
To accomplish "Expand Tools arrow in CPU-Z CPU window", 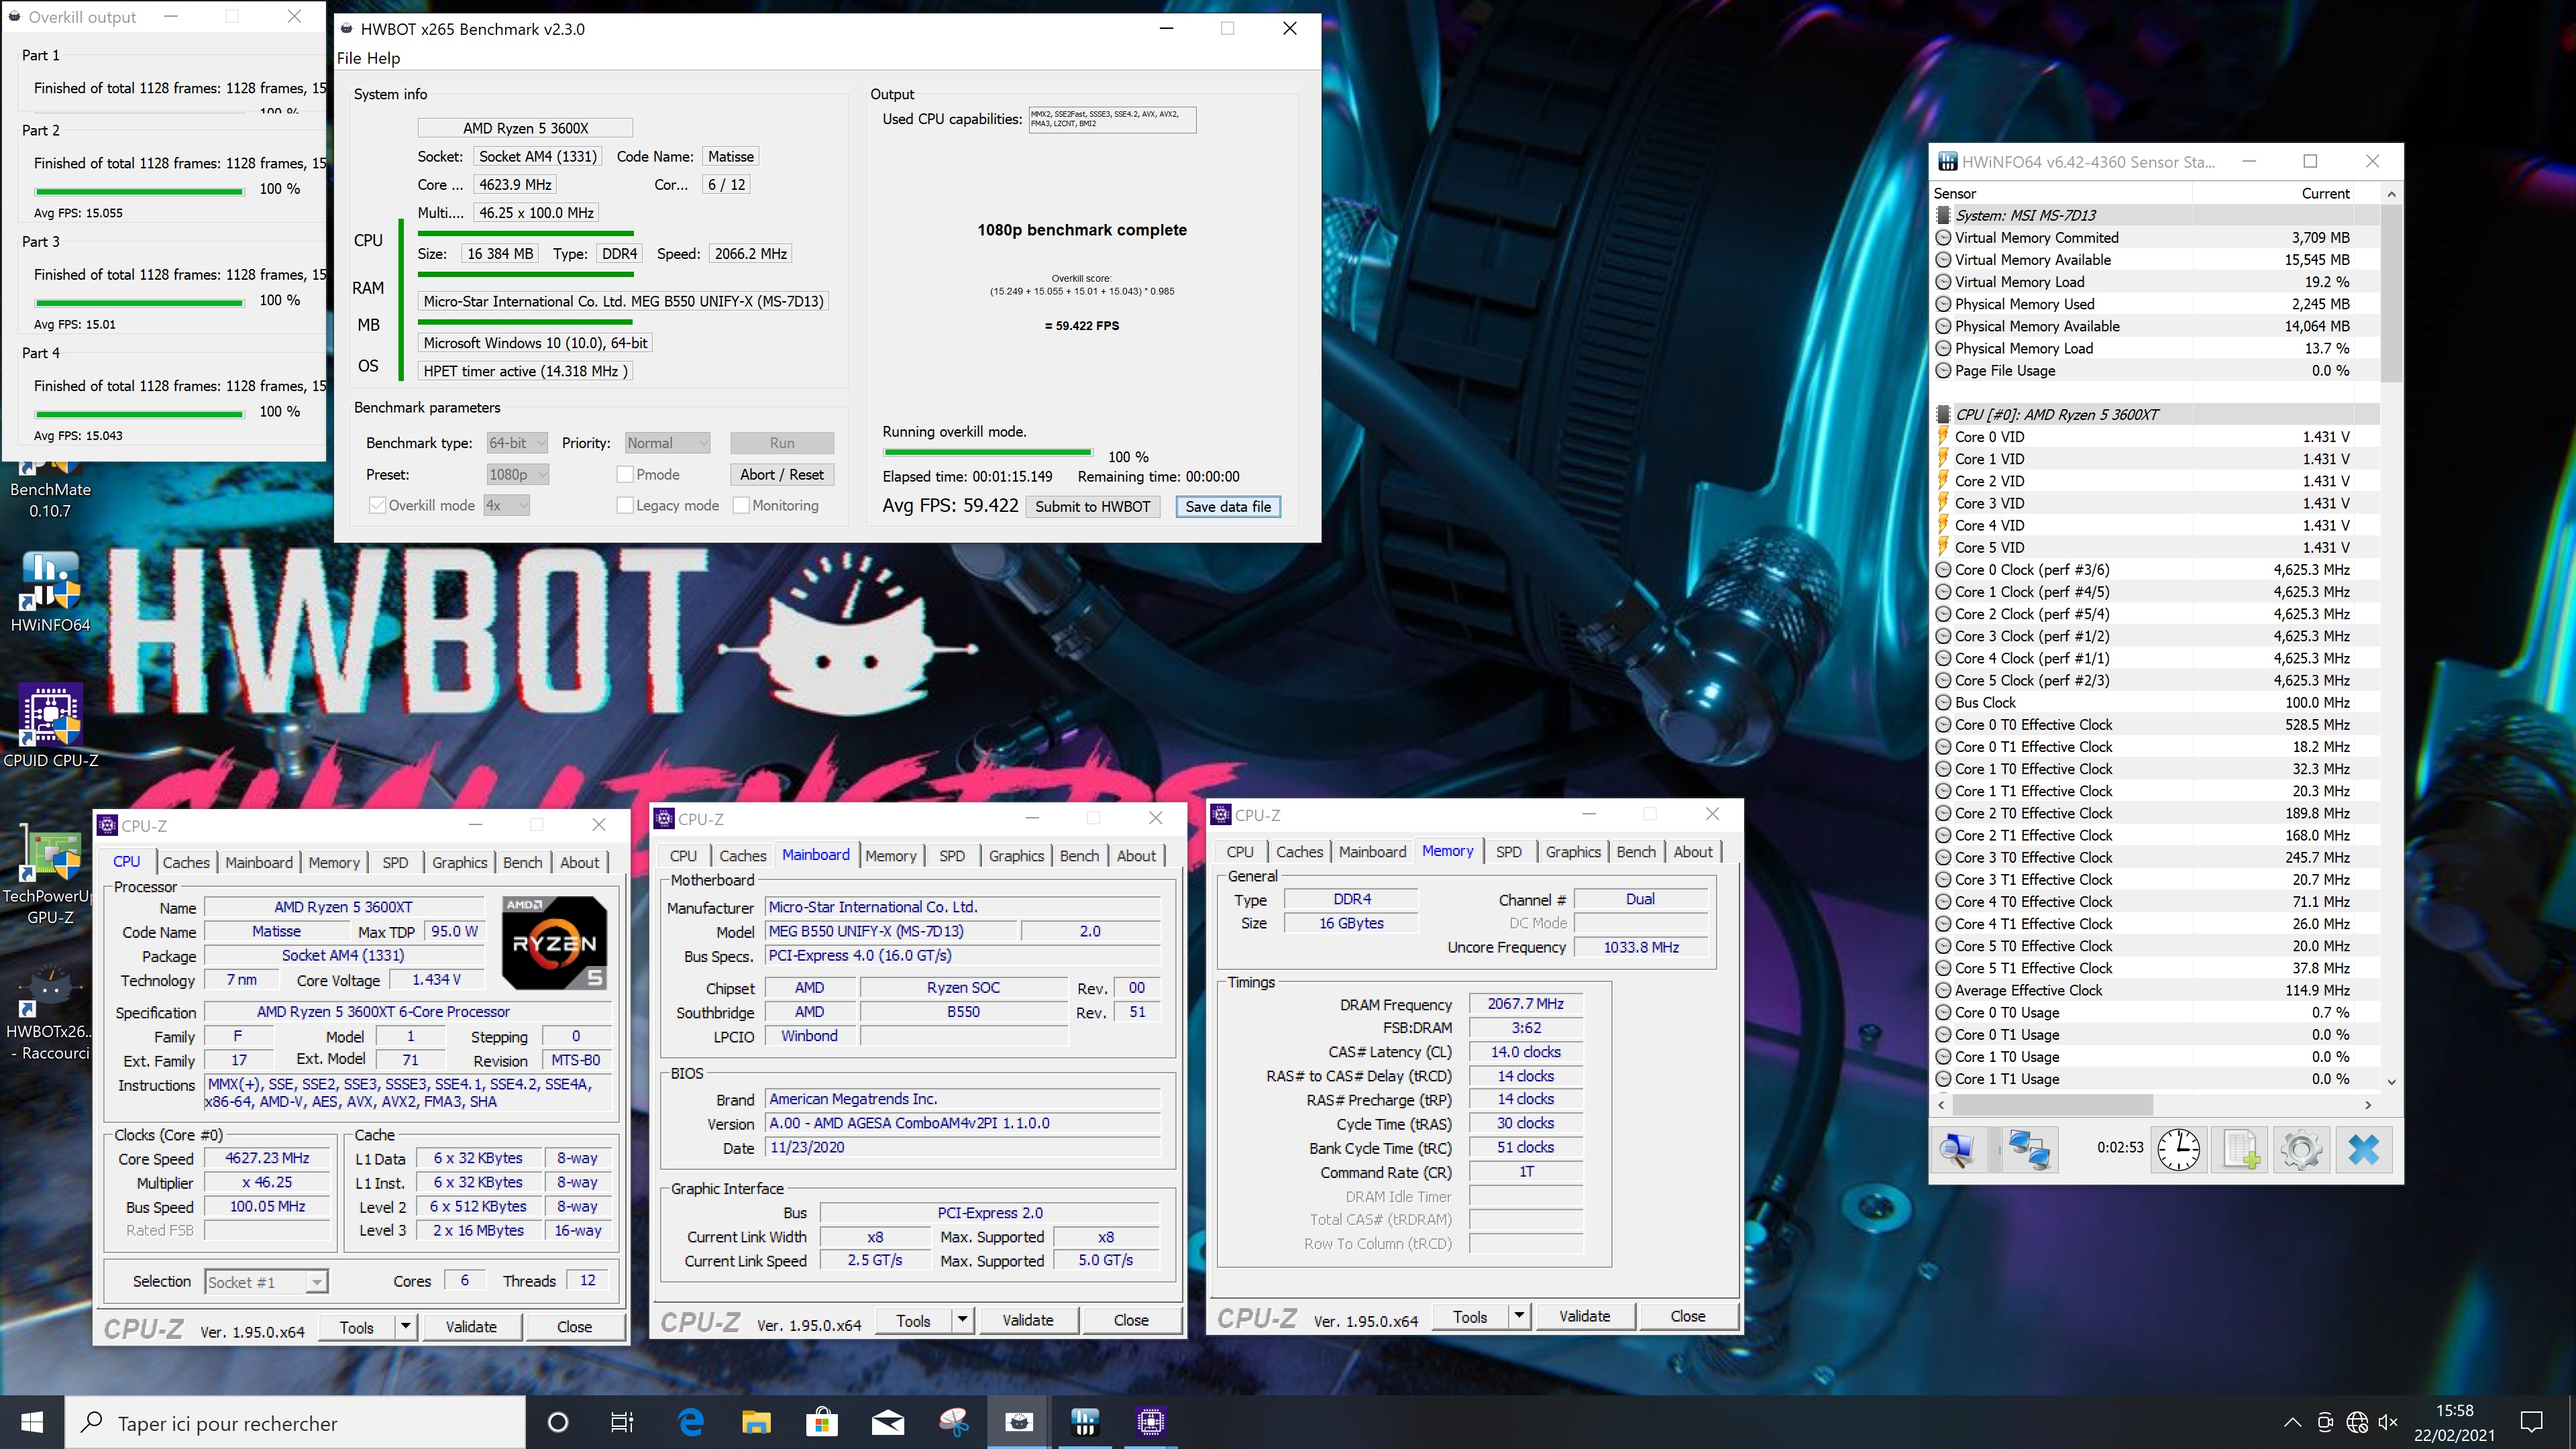I will coord(405,1327).
